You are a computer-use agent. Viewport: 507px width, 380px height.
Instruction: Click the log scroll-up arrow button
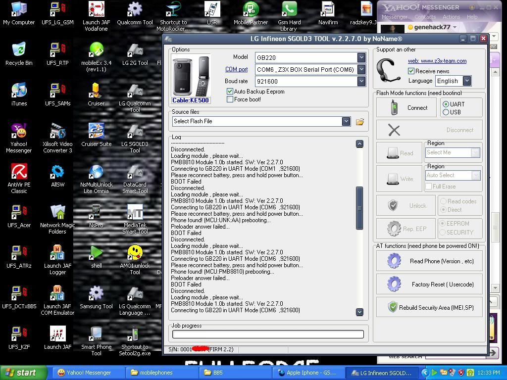359,144
